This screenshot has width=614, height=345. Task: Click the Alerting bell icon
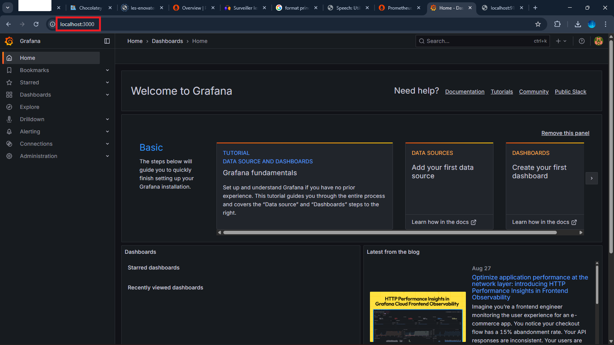[x=9, y=131]
